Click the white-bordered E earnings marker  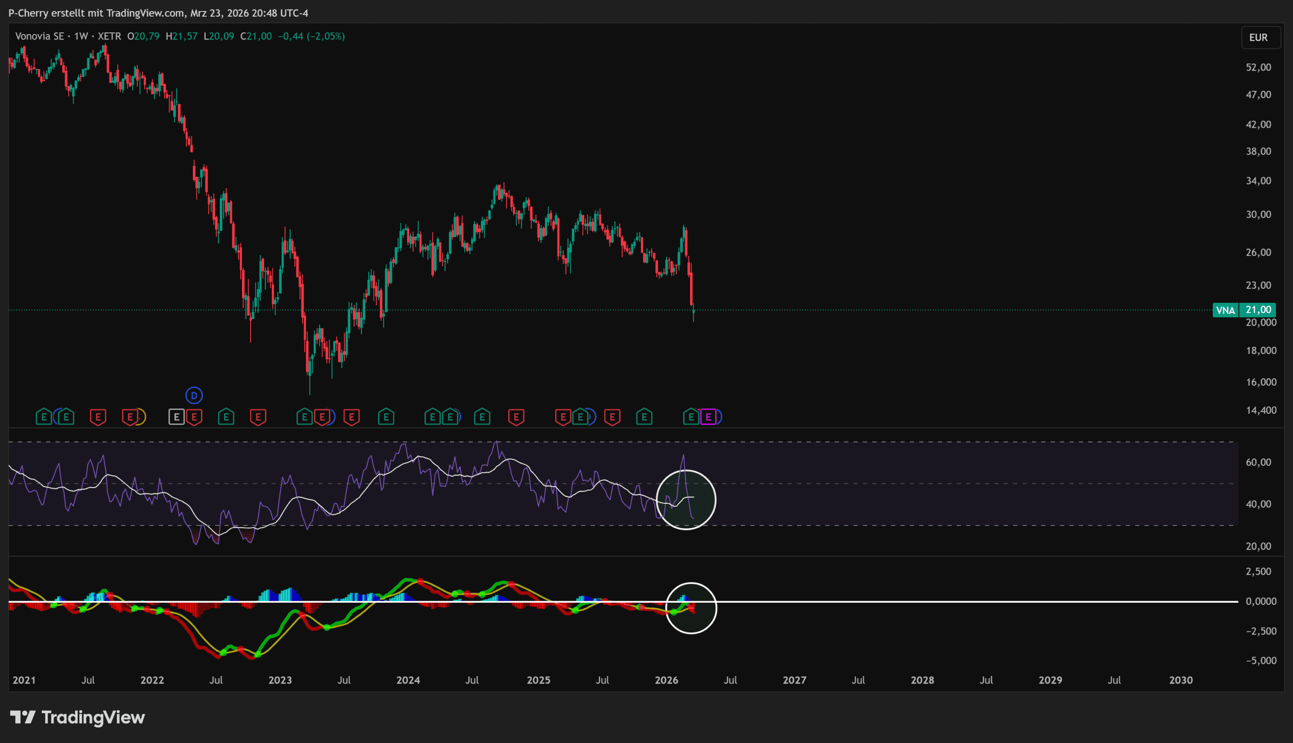pyautogui.click(x=177, y=417)
